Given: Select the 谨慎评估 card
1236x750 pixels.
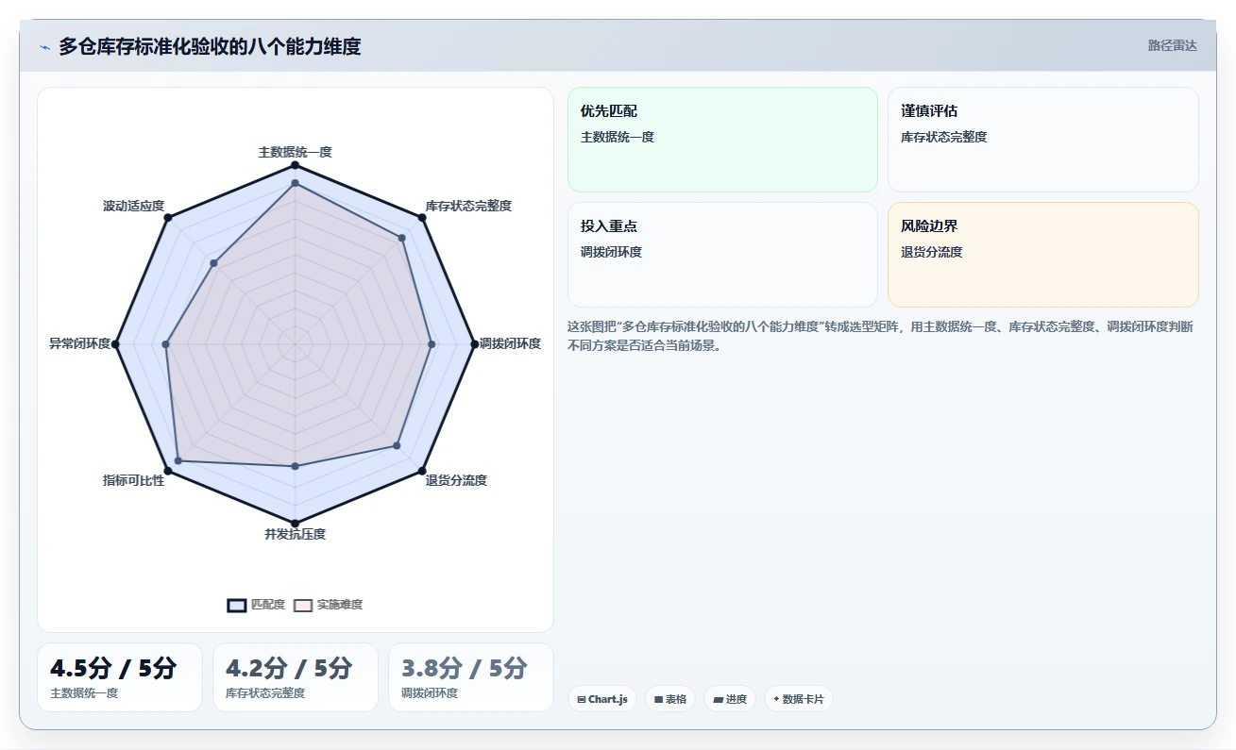Looking at the screenshot, I should point(1043,140).
